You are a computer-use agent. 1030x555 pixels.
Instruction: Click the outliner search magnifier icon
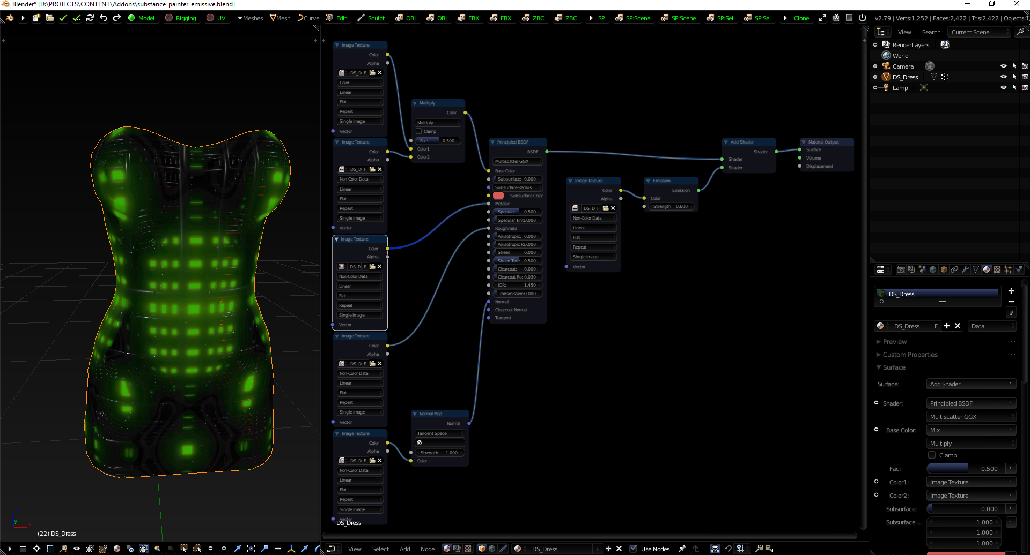(1020, 32)
